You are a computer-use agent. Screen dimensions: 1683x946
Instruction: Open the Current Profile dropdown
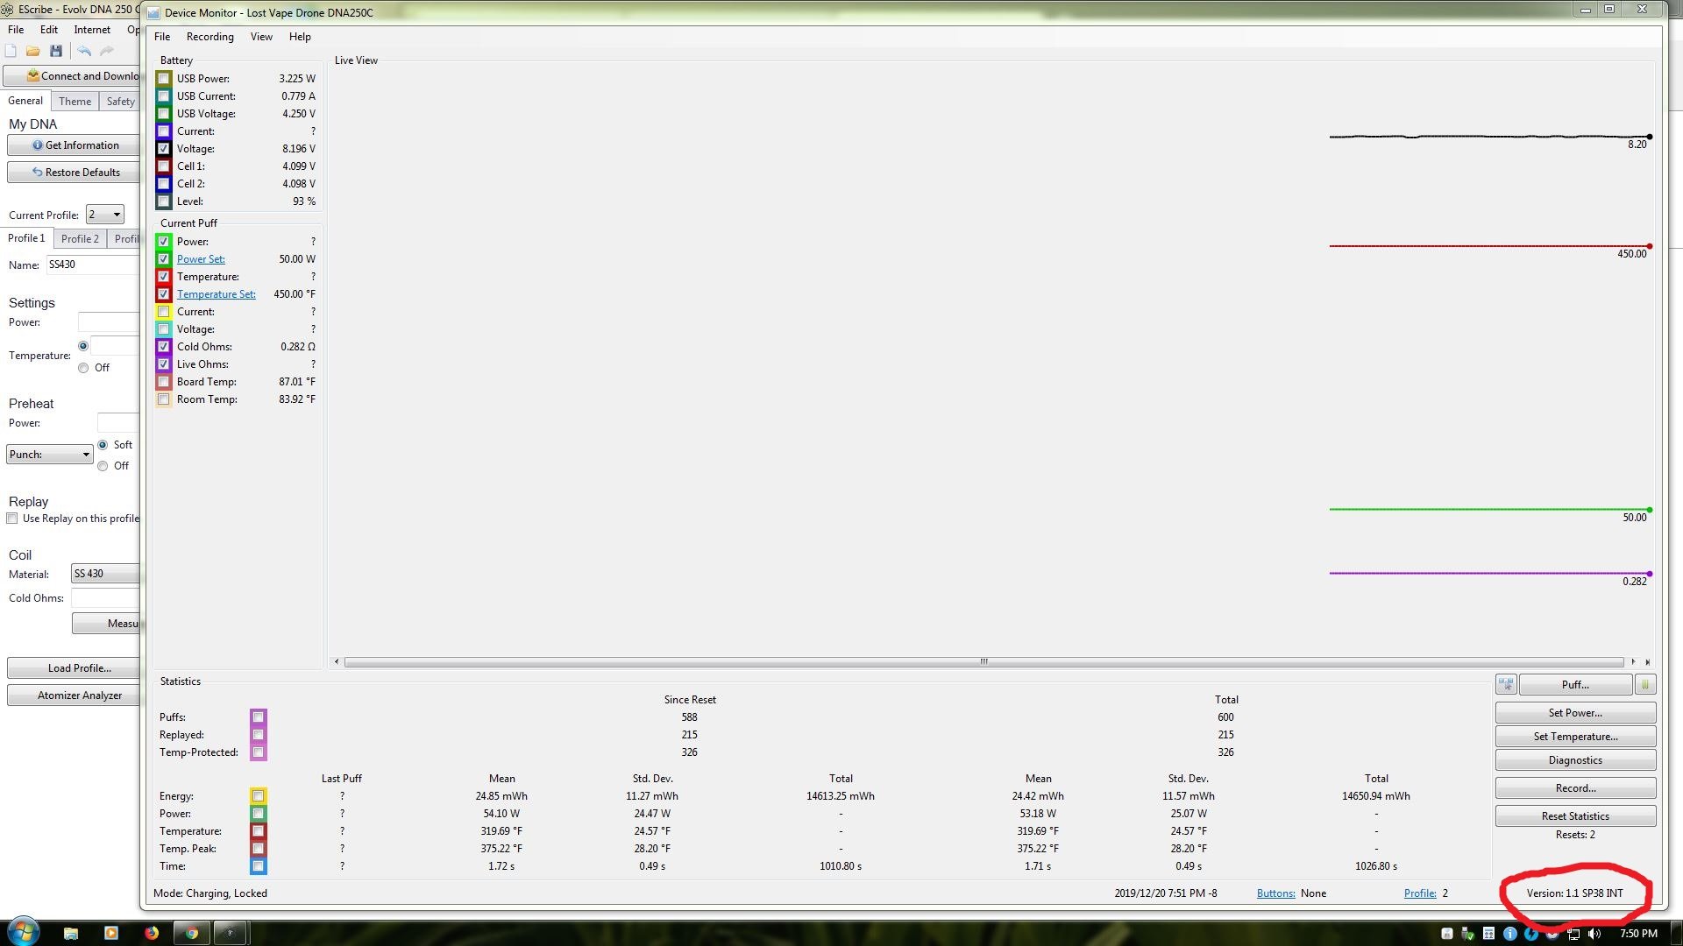pyautogui.click(x=105, y=215)
